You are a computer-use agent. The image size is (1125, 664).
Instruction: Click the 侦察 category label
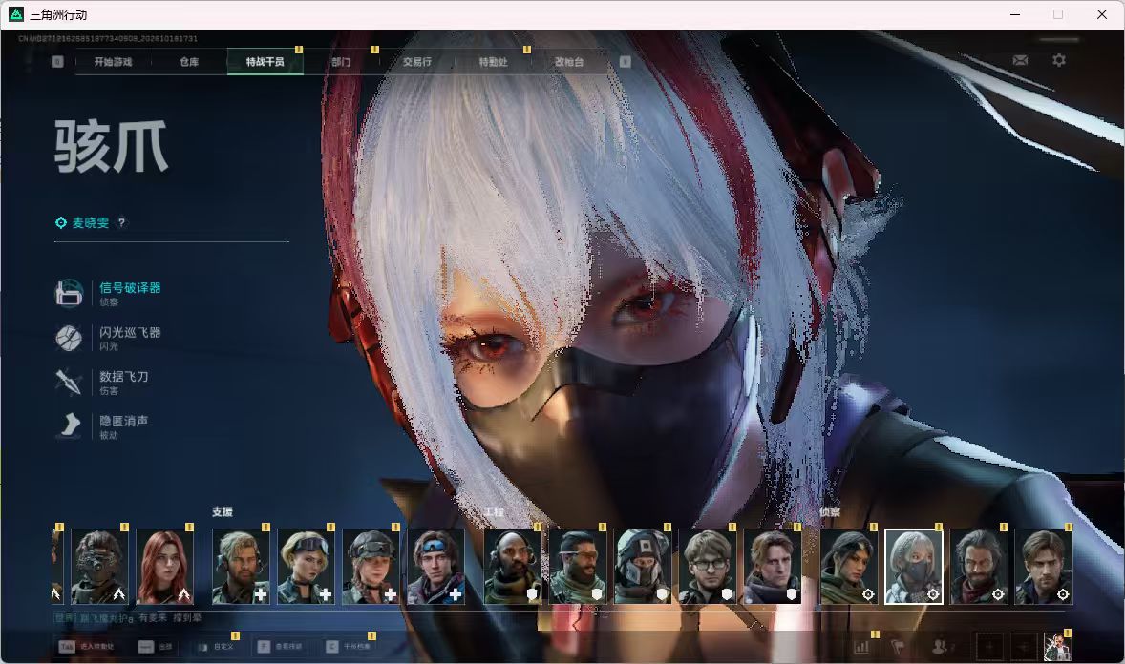(x=830, y=511)
